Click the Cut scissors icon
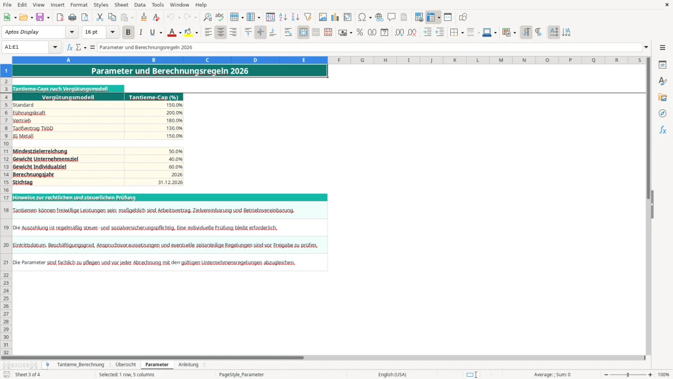673x379 pixels. (x=100, y=17)
